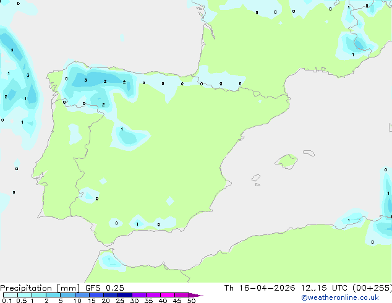Pick the 35–40 mm violet legend swatch
Screen dimensions: 392x303
[x=153, y=295]
